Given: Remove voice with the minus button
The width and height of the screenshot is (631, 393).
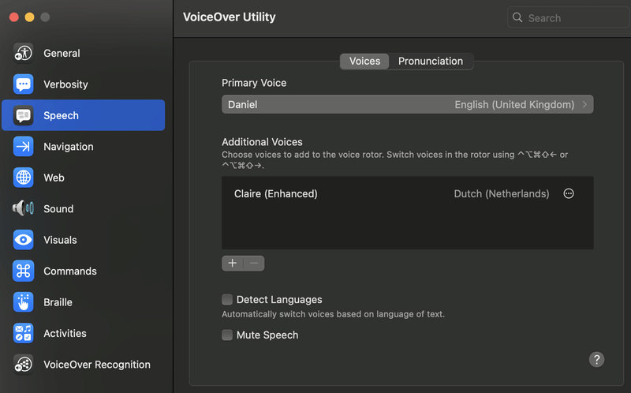Looking at the screenshot, I should pyautogui.click(x=254, y=264).
